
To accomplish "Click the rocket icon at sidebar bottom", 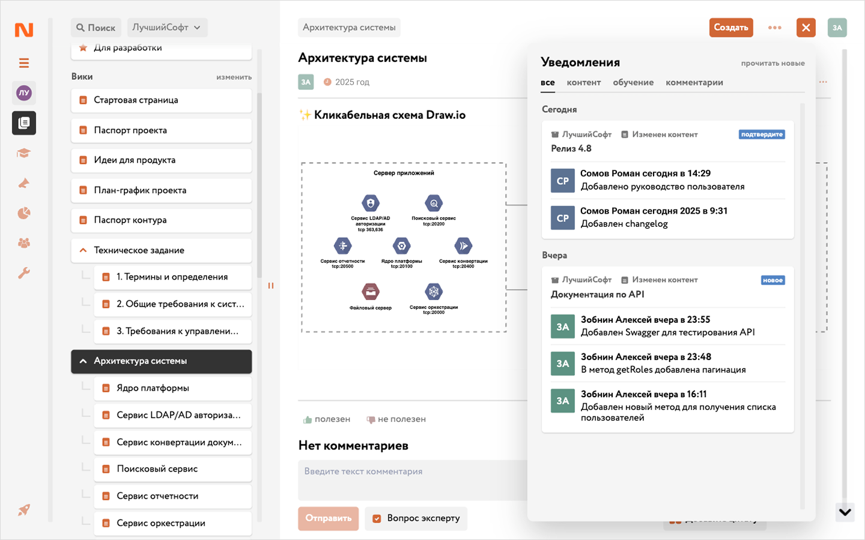I will coord(24,510).
